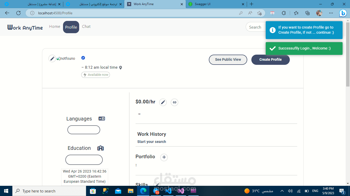Close the Work AnyTime tab
This screenshot has height=196, width=350.
click(x=182, y=4)
